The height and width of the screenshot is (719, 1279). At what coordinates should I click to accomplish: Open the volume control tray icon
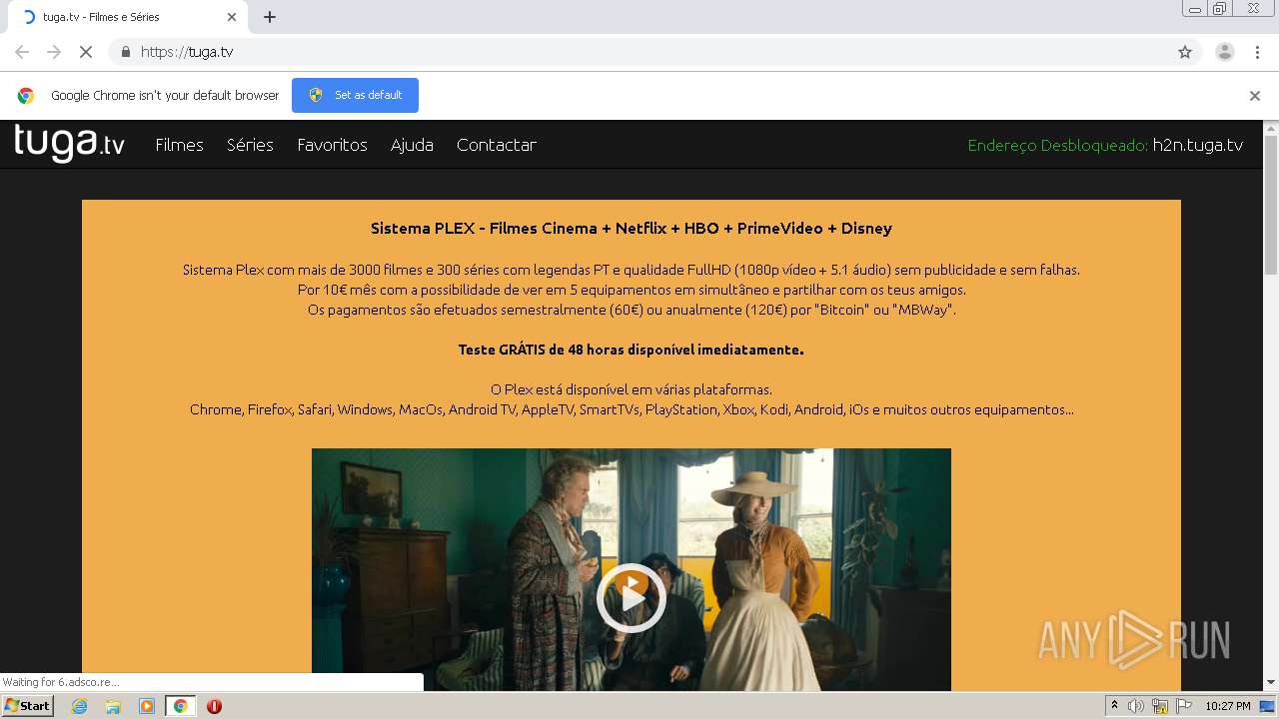1136,706
